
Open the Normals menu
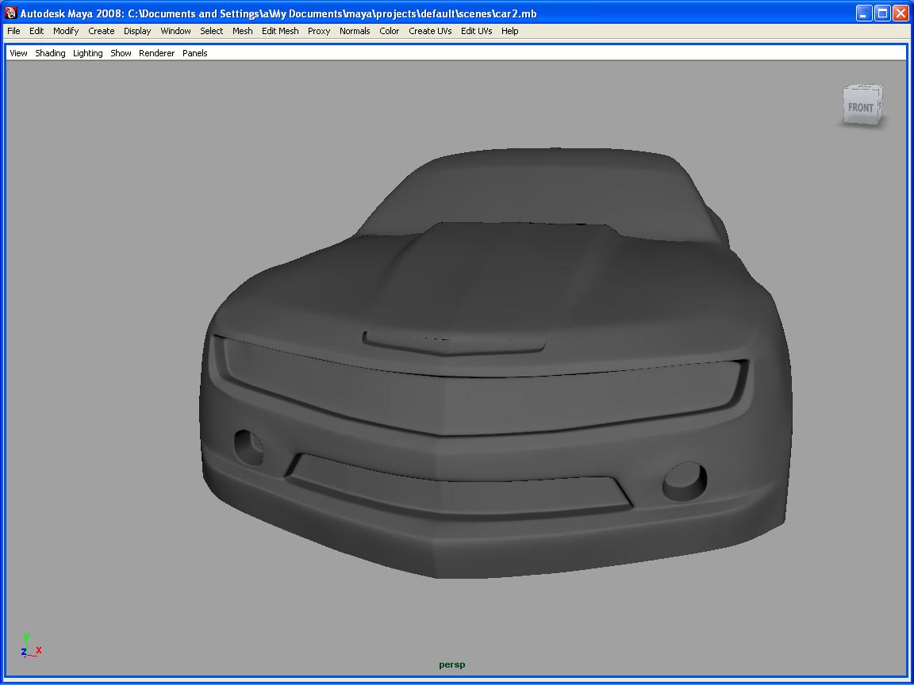point(355,31)
